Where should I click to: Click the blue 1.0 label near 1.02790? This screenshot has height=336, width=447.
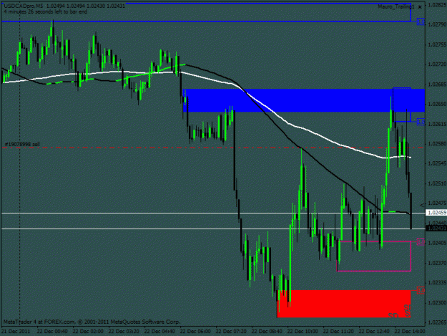pos(421,21)
